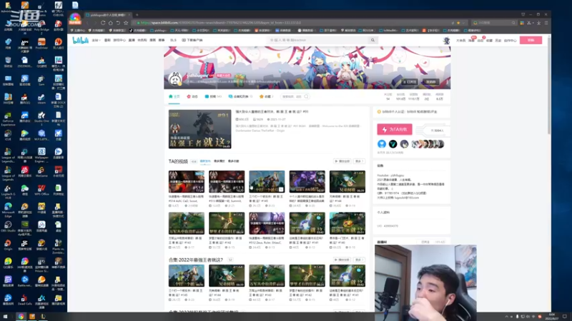Open the OBS Studio desktop shortcut
This screenshot has width=572, height=321.
8,226
